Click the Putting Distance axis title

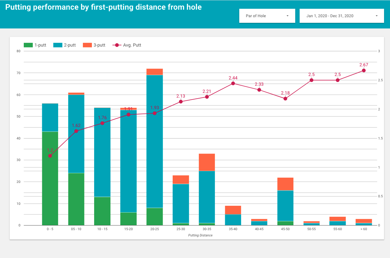coord(200,235)
